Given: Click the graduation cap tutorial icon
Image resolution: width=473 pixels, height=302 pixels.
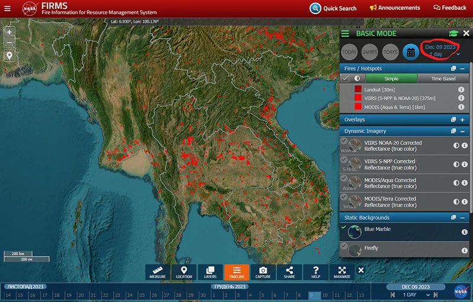Looking at the screenshot, I should coord(453,34).
